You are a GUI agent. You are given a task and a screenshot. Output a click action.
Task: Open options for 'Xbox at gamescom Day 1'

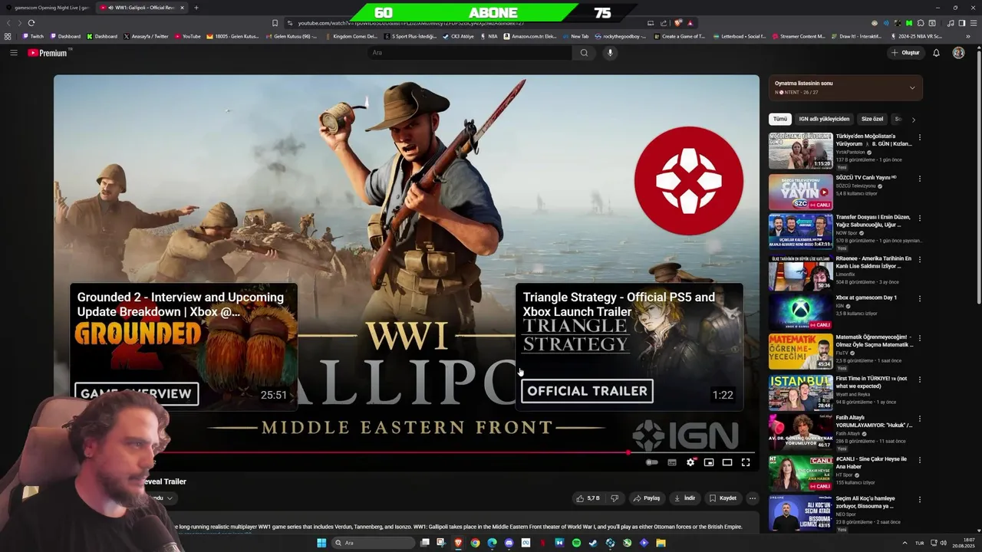point(920,298)
